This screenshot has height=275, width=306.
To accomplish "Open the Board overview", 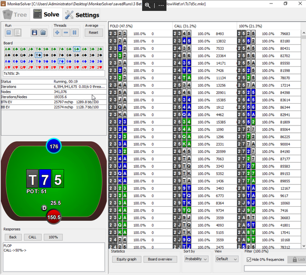I will 160,259.
